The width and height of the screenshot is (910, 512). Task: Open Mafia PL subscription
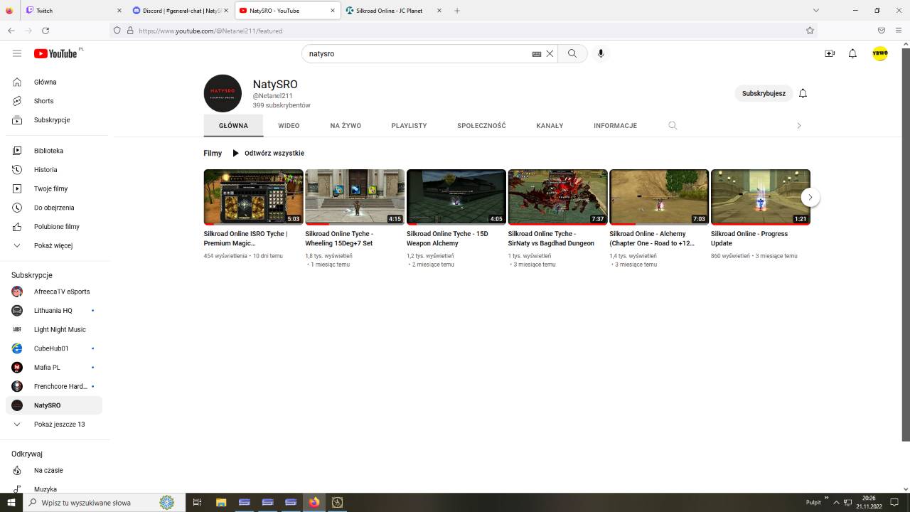54,367
